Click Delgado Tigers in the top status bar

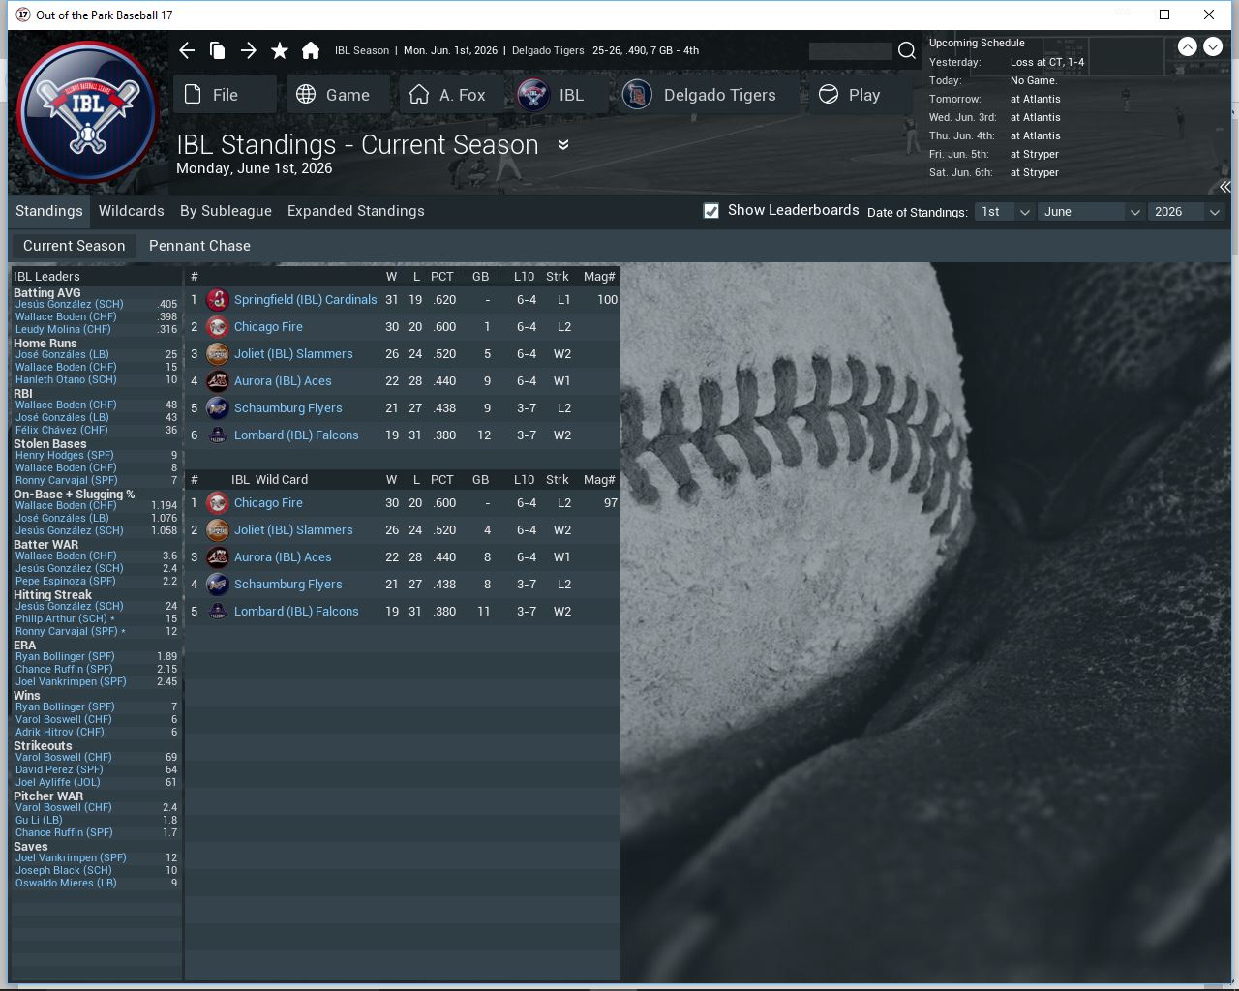coord(548,50)
